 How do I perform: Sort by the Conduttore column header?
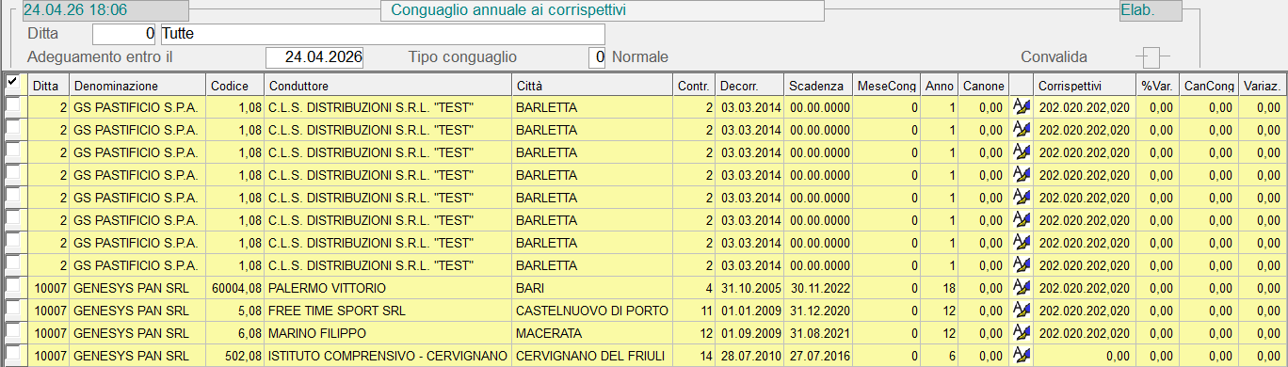pos(388,85)
